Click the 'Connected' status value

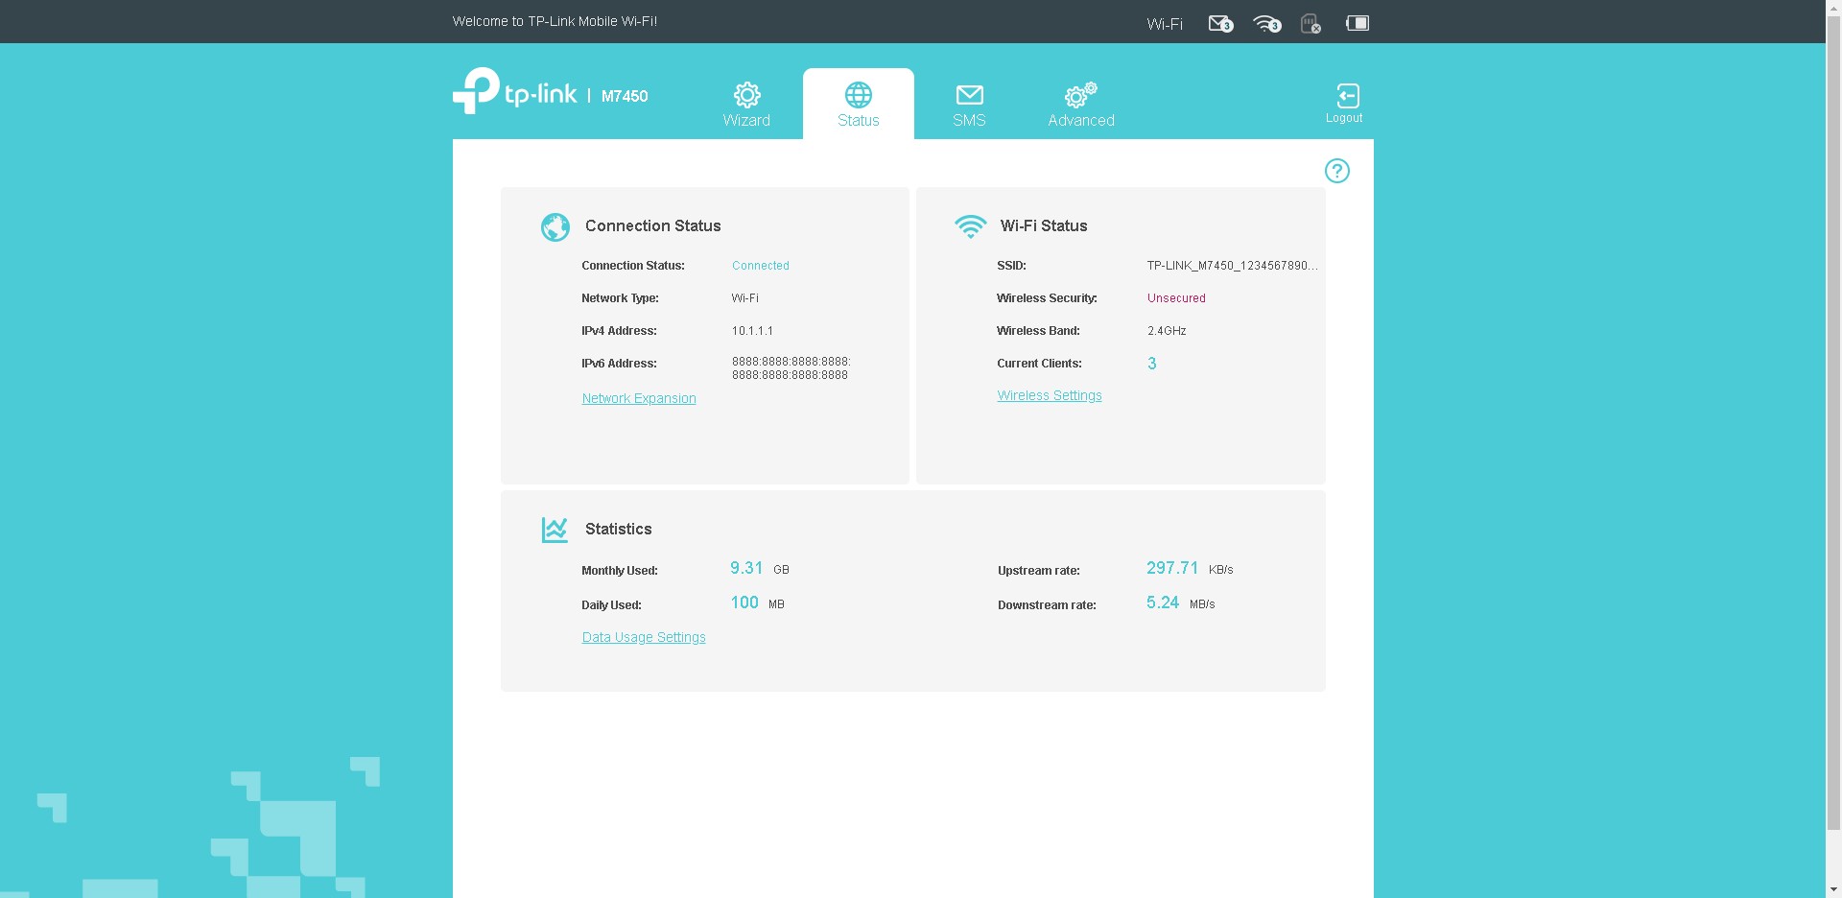point(761,266)
